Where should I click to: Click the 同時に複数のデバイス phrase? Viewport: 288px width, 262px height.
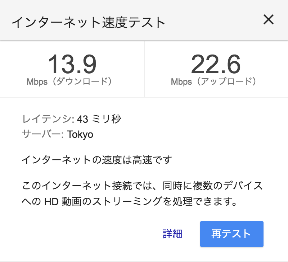pos(213,186)
